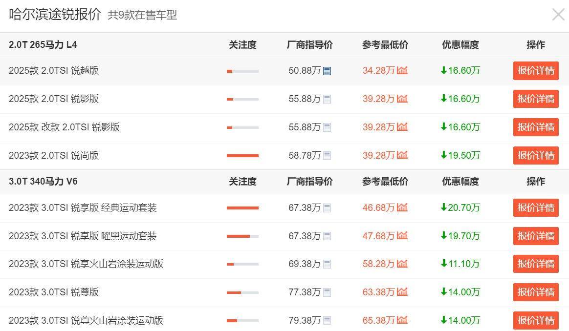Image resolution: width=569 pixels, height=331 pixels.
Task: View price trend chart icon for 34.28万
Action: [x=402, y=70]
